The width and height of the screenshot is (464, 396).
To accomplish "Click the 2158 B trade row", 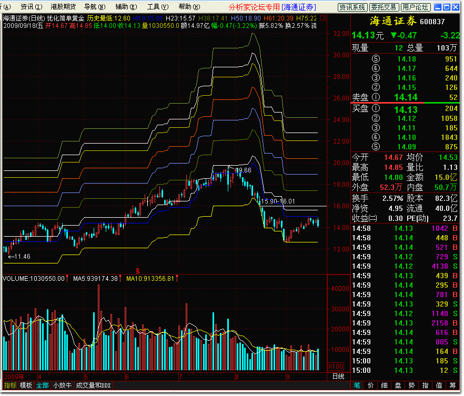I will (405, 323).
